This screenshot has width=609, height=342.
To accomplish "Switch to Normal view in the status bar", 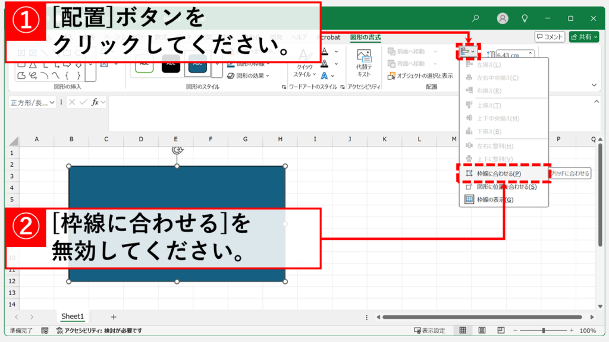I will pyautogui.click(x=463, y=330).
